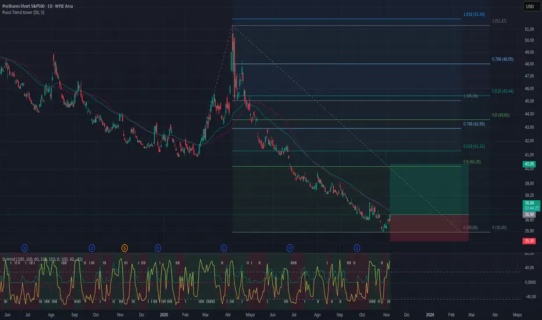Click the 2026 label on the time axis
Screen dimensions: 542x320
pyautogui.click(x=428, y=315)
